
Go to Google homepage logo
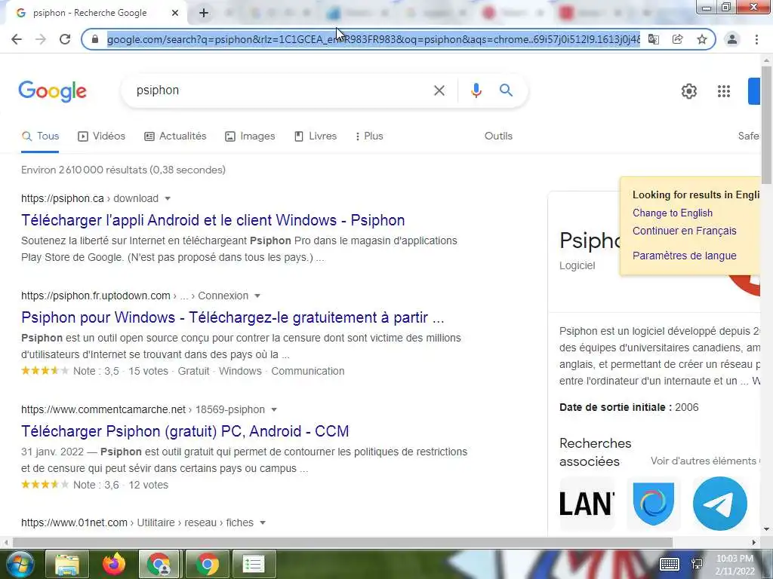click(52, 91)
